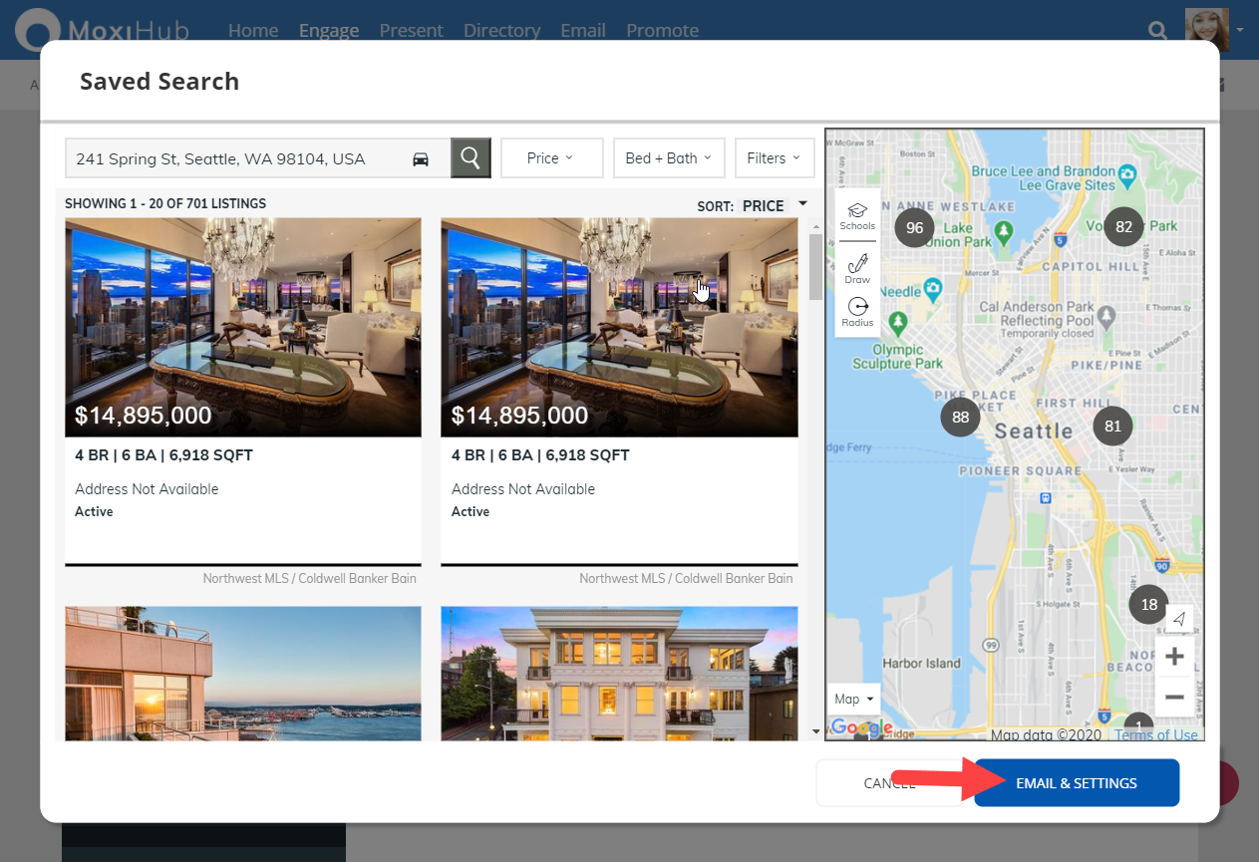Open the MoxiHub header search icon
Screen dimensions: 1259x862
[x=1157, y=31]
